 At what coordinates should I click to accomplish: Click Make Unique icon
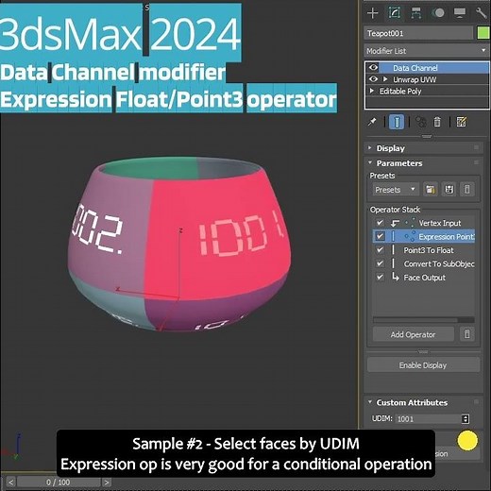tap(420, 122)
